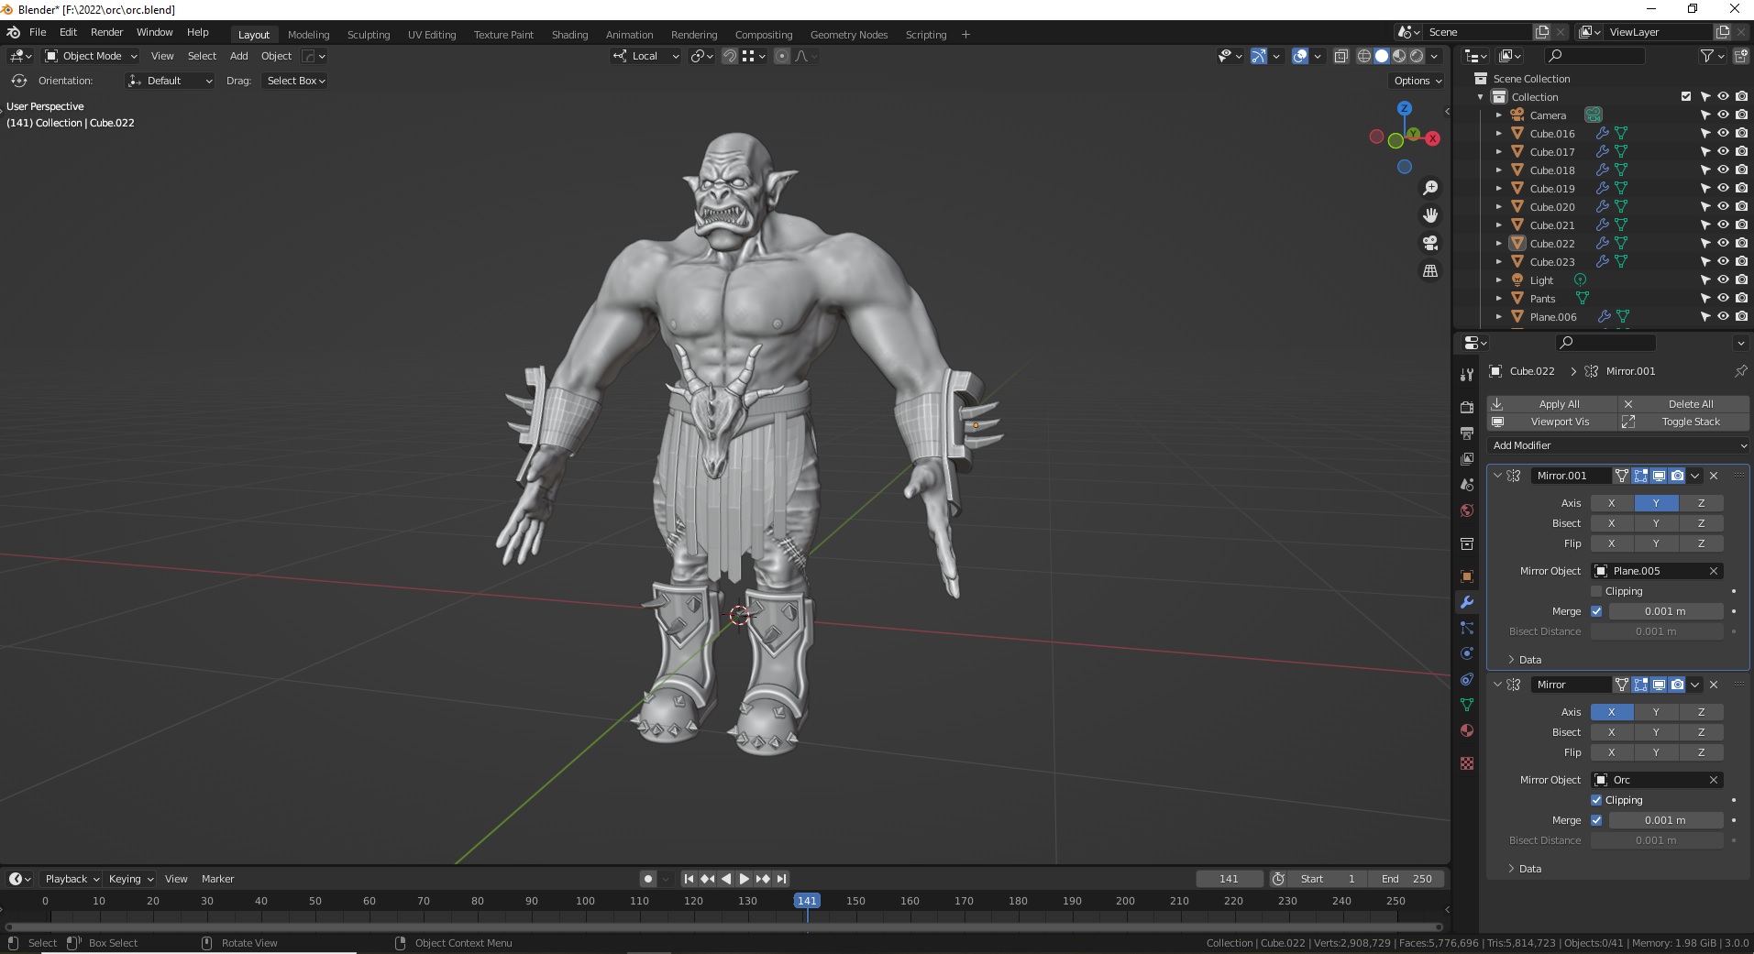
Task: Switch to the Sculpting workspace tab
Action: point(368,34)
